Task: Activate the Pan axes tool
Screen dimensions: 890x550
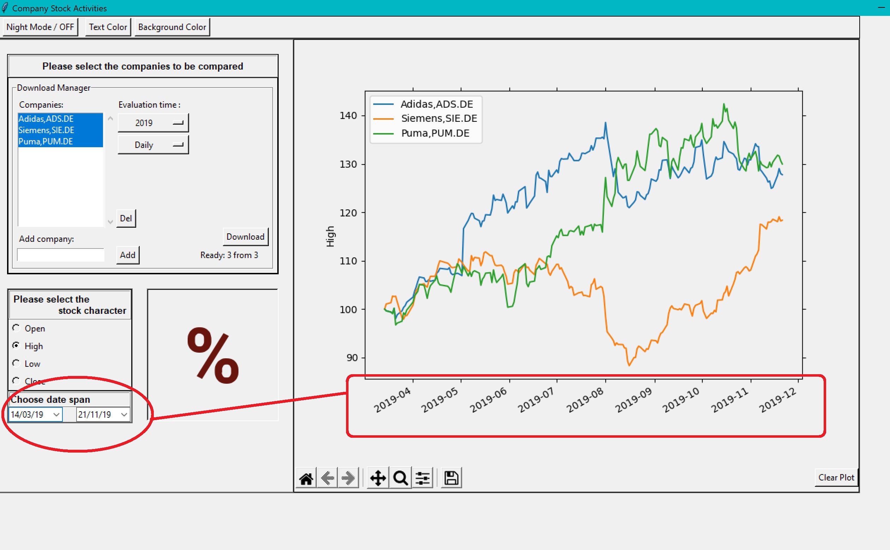Action: (378, 478)
